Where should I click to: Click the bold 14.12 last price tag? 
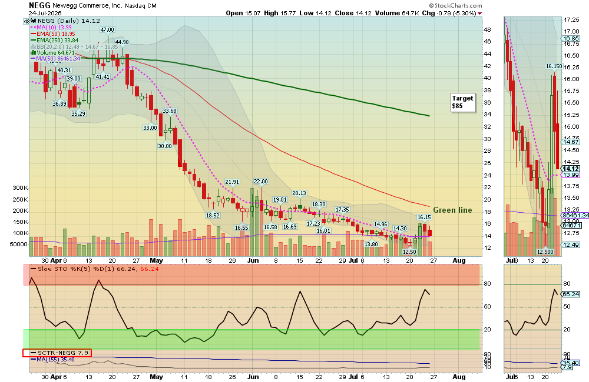571,169
